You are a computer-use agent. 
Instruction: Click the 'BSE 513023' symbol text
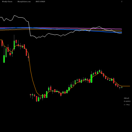[x=40, y=2]
